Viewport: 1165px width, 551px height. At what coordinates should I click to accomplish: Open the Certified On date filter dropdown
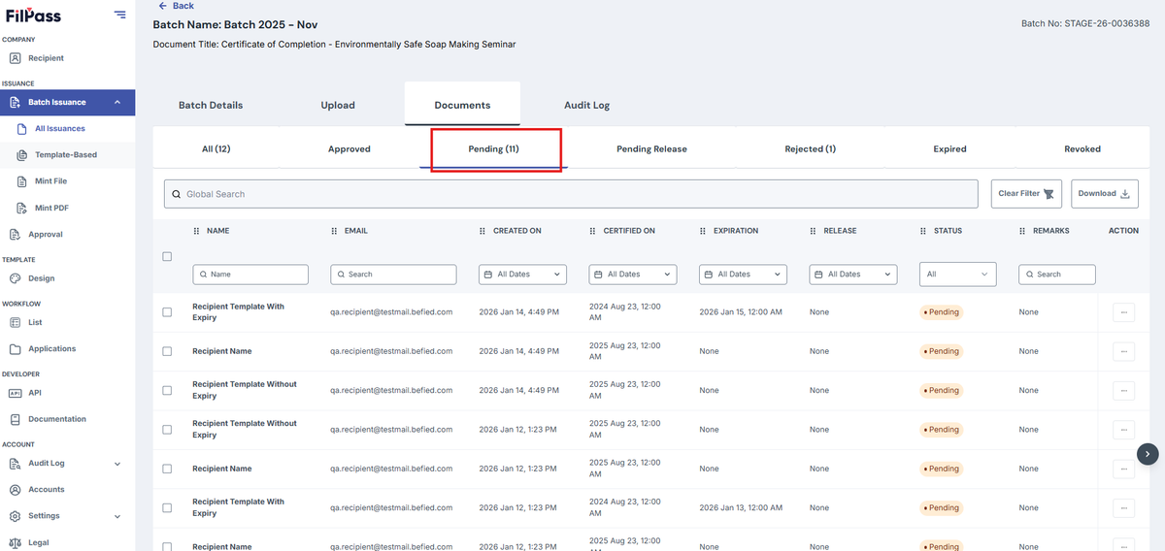633,275
